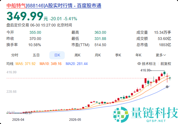
Task: Expand the 更多 chart period dropdown
Action: coord(161,55)
